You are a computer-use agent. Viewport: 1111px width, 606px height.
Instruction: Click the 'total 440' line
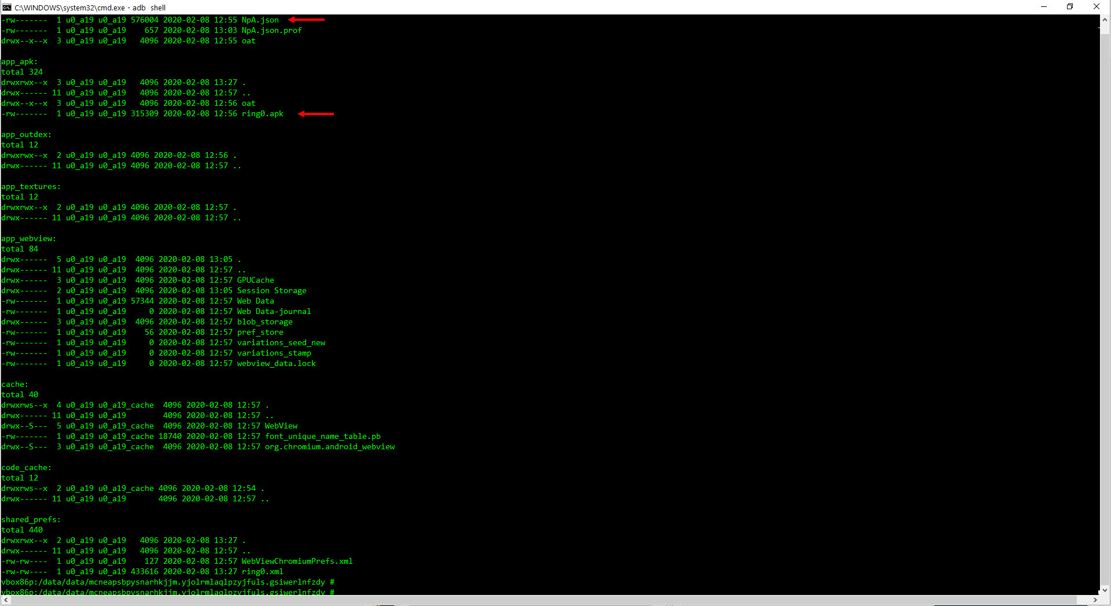[22, 530]
